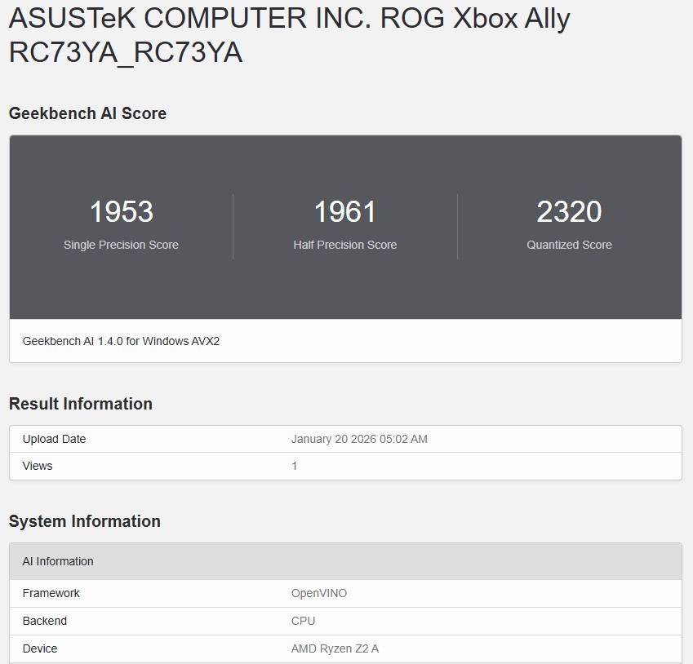Click the Geekbench AI Score heading

pyautogui.click(x=87, y=113)
